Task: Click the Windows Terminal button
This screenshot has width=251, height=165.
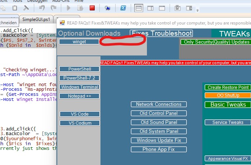Action: [x=80, y=87]
